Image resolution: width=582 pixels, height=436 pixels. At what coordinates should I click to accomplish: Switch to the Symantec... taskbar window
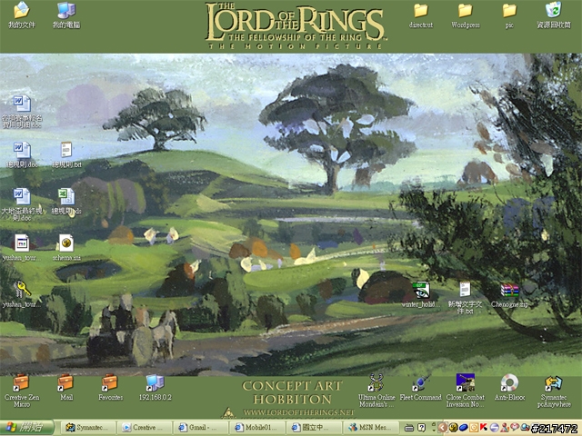(x=87, y=428)
